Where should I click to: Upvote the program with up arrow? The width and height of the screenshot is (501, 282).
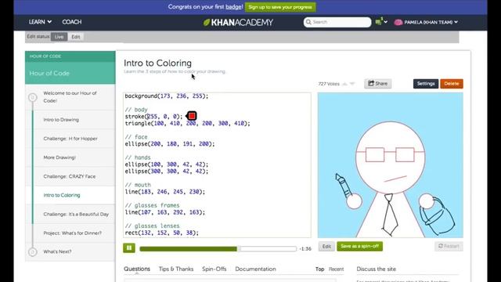click(x=344, y=84)
